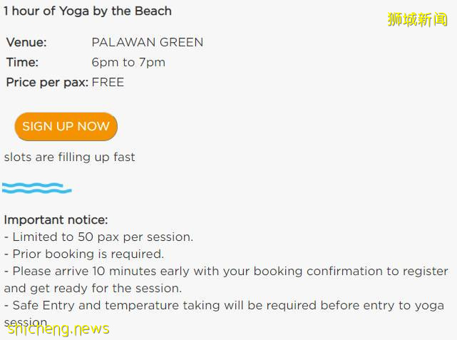This screenshot has width=457, height=340.
Task: Click the Time label
Action: pos(22,63)
